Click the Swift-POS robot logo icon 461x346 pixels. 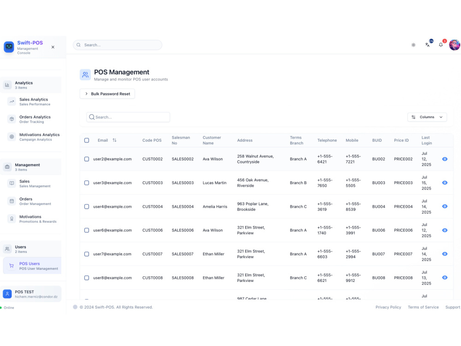9,47
